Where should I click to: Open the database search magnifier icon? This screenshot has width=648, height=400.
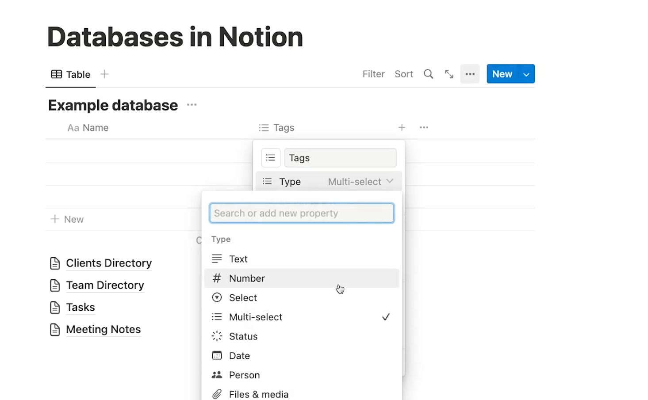click(428, 74)
